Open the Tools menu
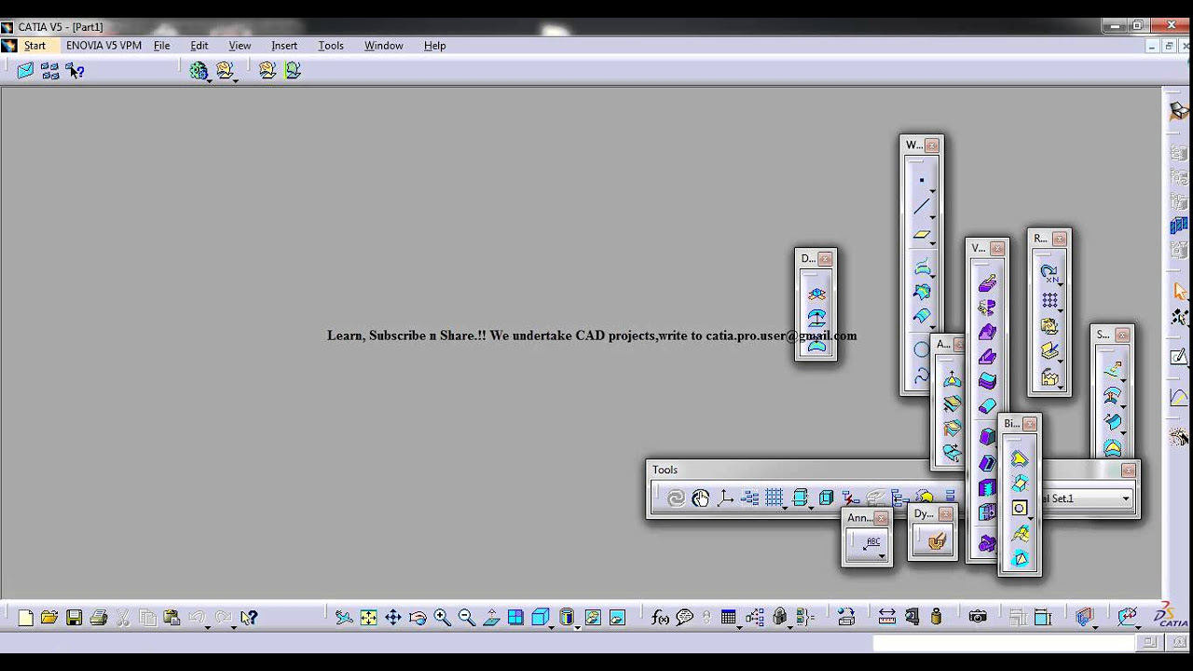1193x671 pixels. [x=331, y=45]
